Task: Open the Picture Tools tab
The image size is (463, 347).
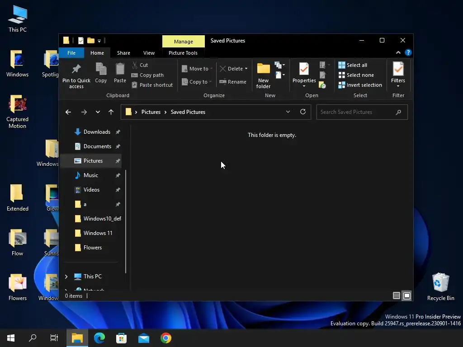Action: [x=183, y=53]
